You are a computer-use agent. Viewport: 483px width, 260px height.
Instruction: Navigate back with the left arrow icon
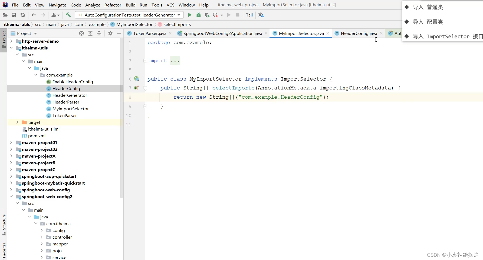point(34,15)
